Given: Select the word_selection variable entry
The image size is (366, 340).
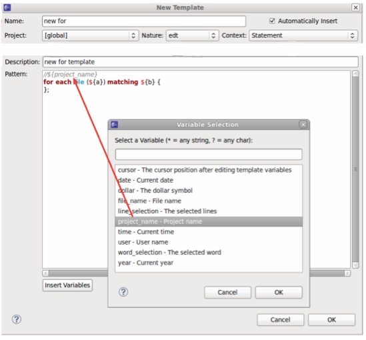Looking at the screenshot, I should click(209, 252).
